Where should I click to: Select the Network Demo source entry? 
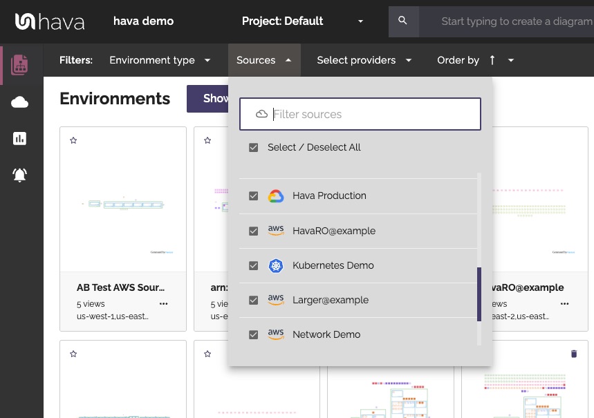[x=326, y=334]
